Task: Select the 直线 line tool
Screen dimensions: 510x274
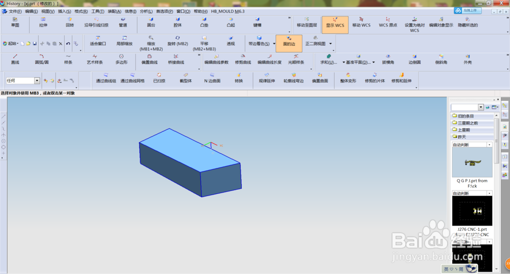Action: tap(15, 60)
